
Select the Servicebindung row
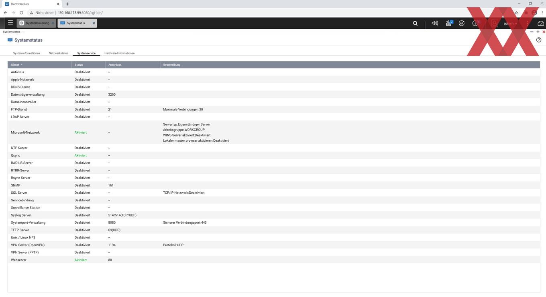point(274,200)
